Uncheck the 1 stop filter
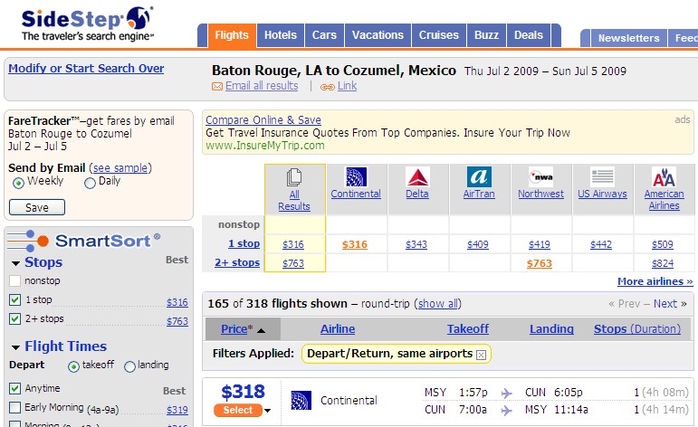The image size is (698, 427). (x=14, y=299)
